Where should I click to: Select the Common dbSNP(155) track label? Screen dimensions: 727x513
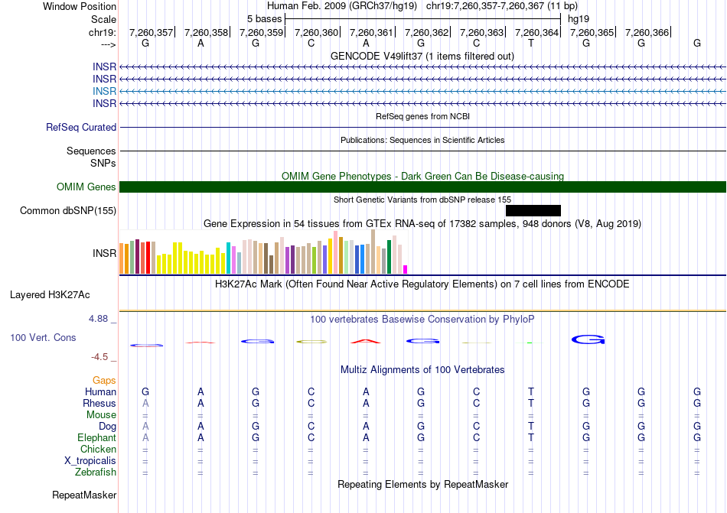[68, 211]
